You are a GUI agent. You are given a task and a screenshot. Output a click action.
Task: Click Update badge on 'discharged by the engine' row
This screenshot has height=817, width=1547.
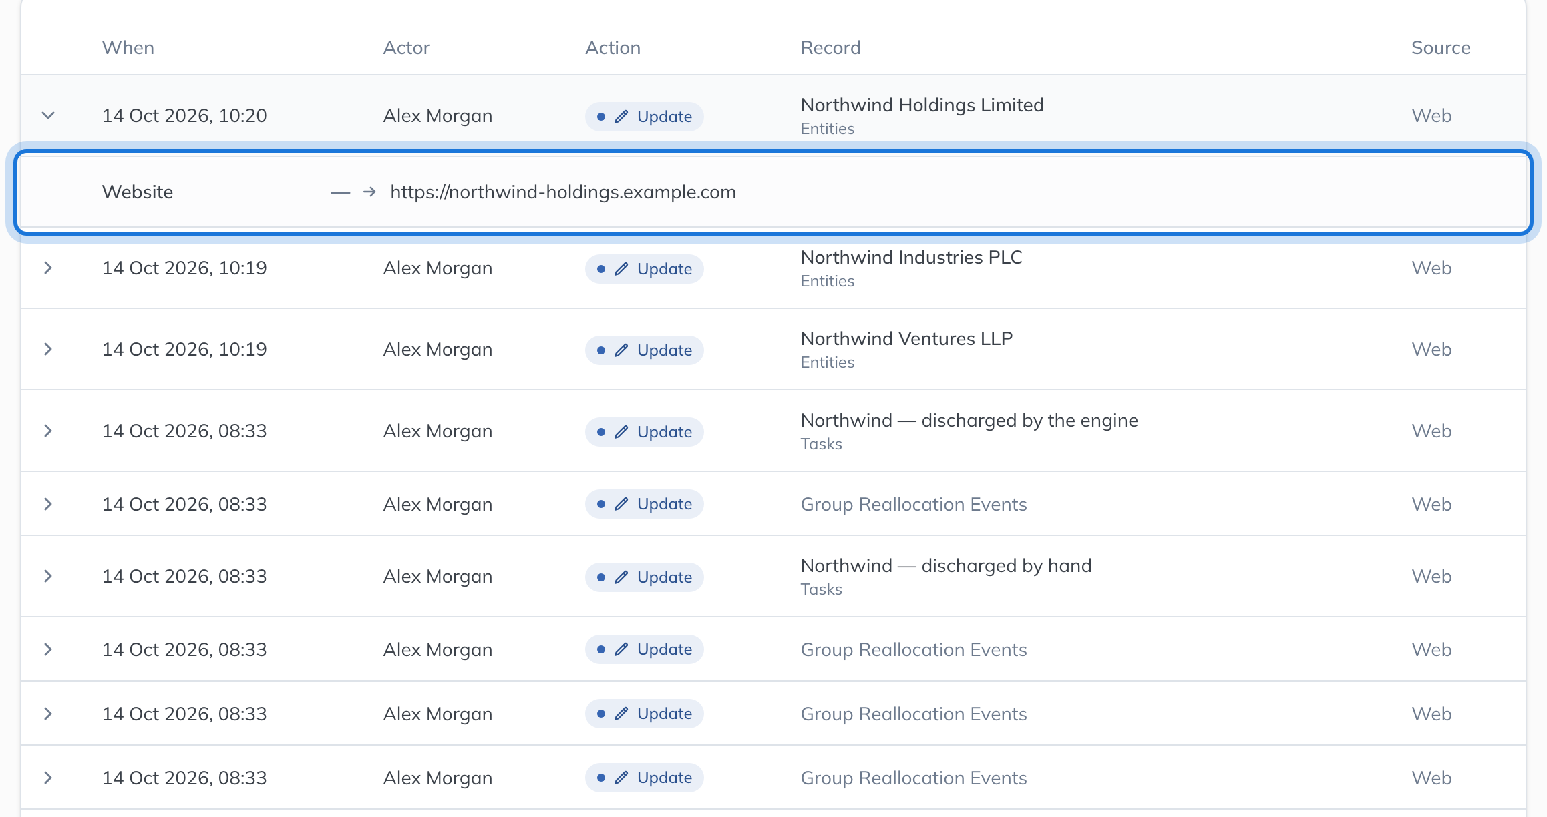[645, 432]
